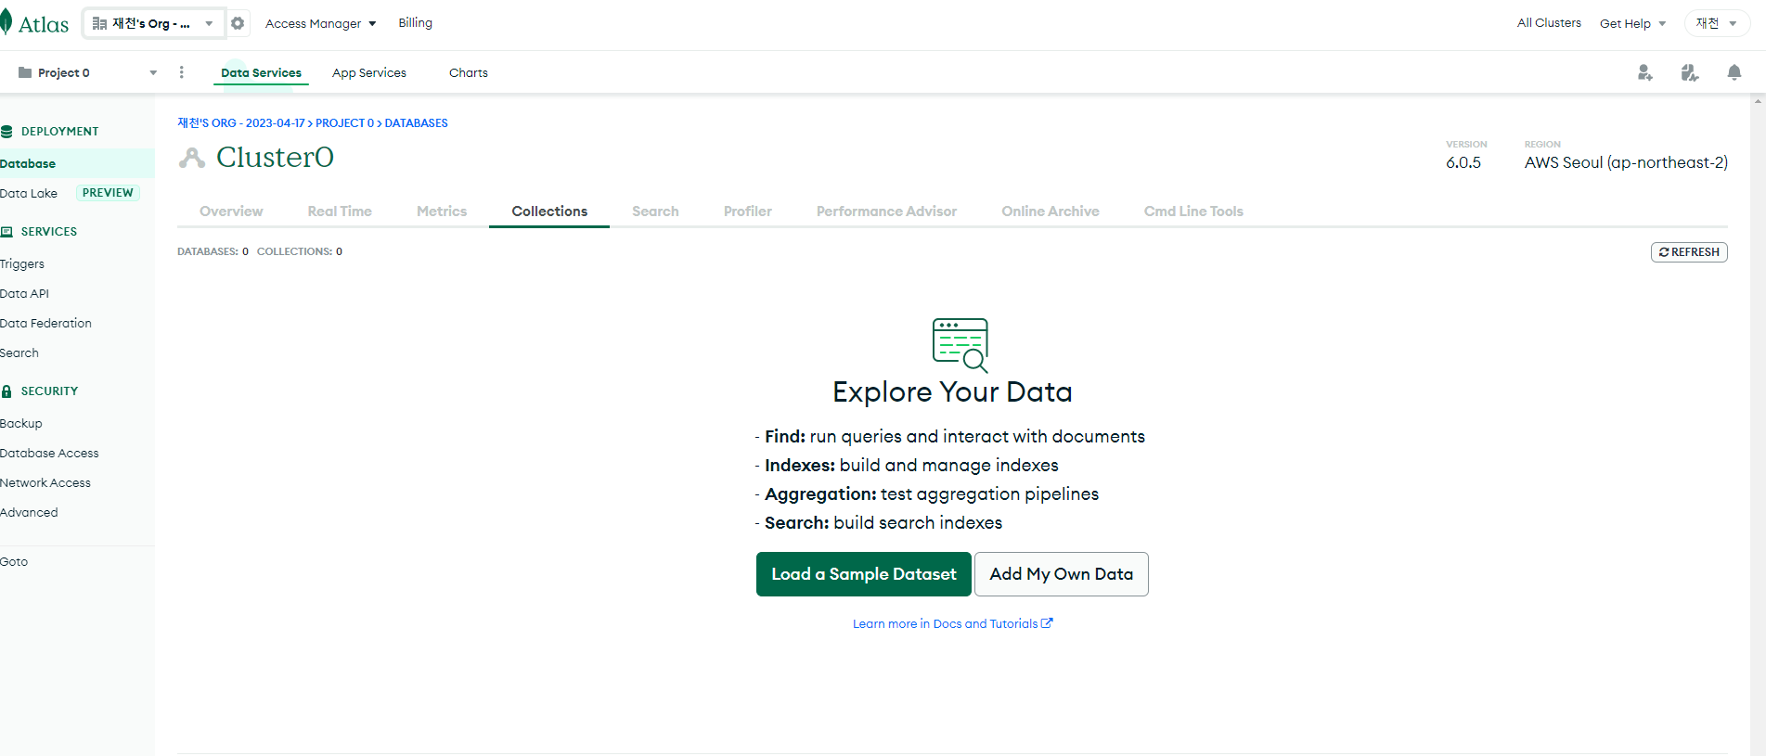The width and height of the screenshot is (1766, 756).
Task: Open the project activity feed icon
Action: pyautogui.click(x=1689, y=72)
